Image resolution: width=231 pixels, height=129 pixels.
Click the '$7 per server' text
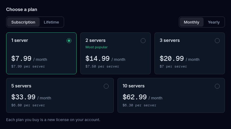[173, 66]
